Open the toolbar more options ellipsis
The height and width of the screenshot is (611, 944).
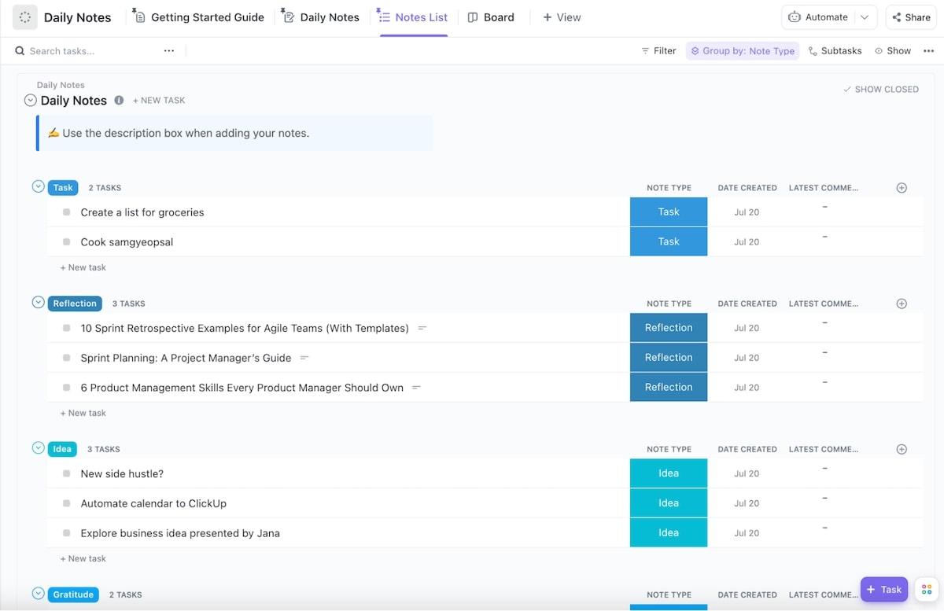pyautogui.click(x=928, y=51)
